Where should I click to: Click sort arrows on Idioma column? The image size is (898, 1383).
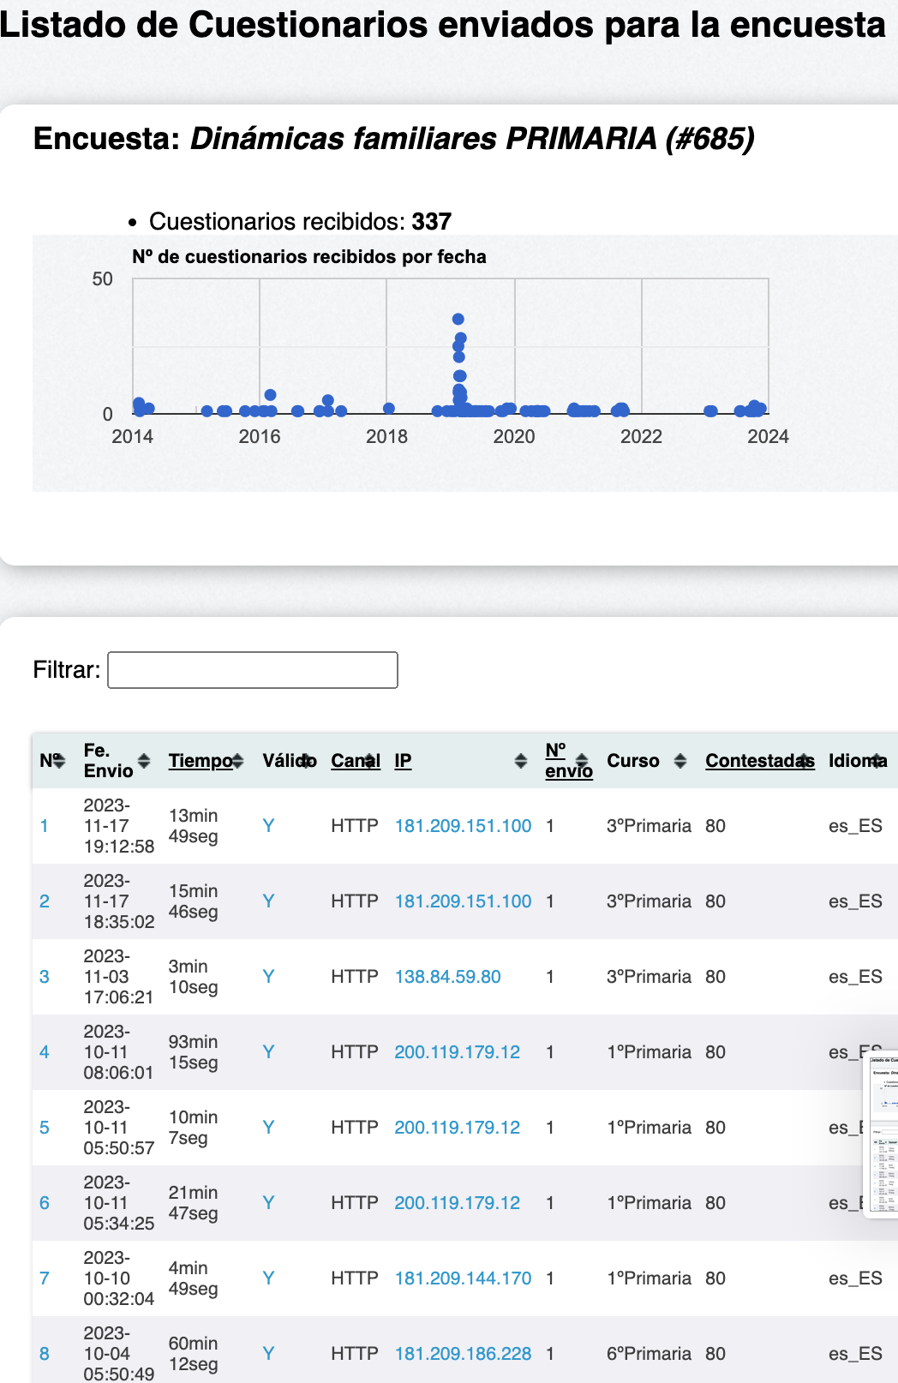(x=877, y=761)
